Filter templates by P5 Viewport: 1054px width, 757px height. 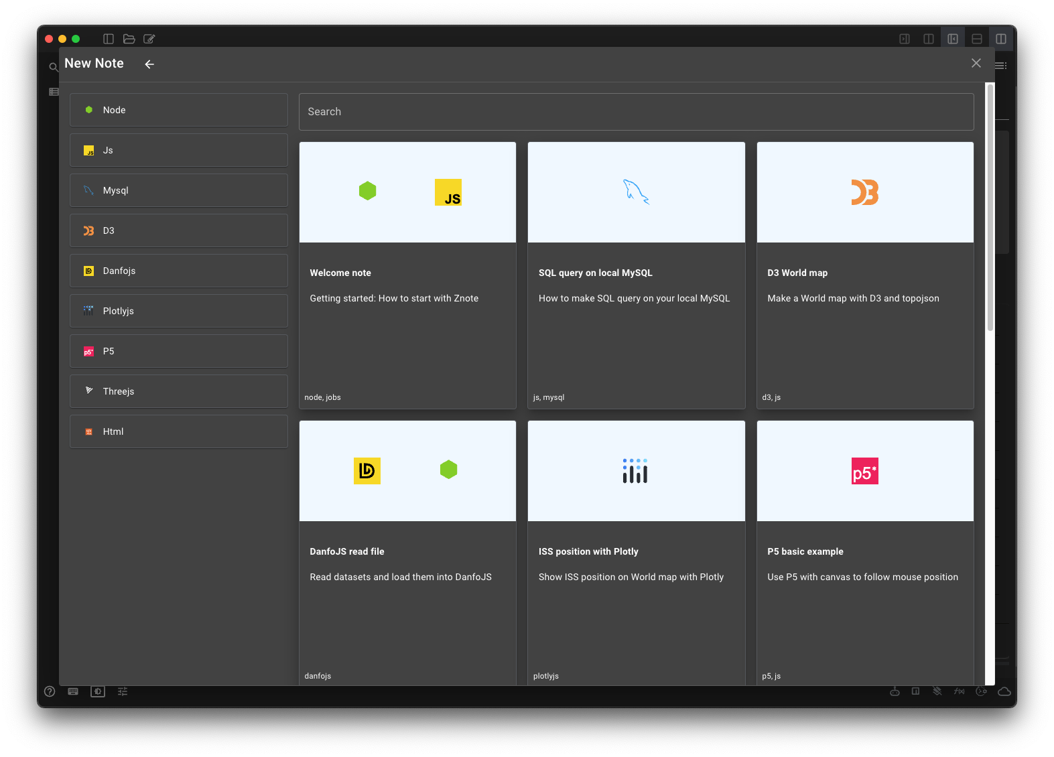[179, 351]
